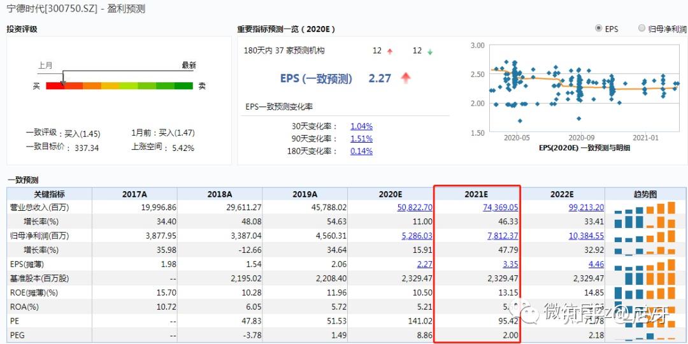Screen dimensions: 688x344
Task: Click the 关键指标 column header
Action: pyautogui.click(x=50, y=194)
